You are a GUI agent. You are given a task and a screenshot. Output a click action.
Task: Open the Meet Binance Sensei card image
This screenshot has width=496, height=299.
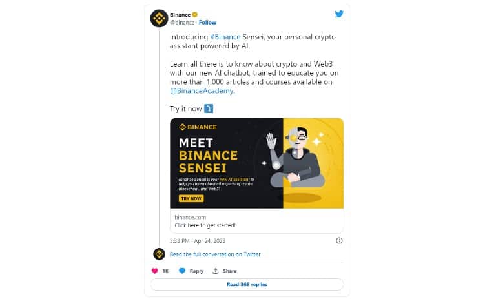click(x=256, y=163)
